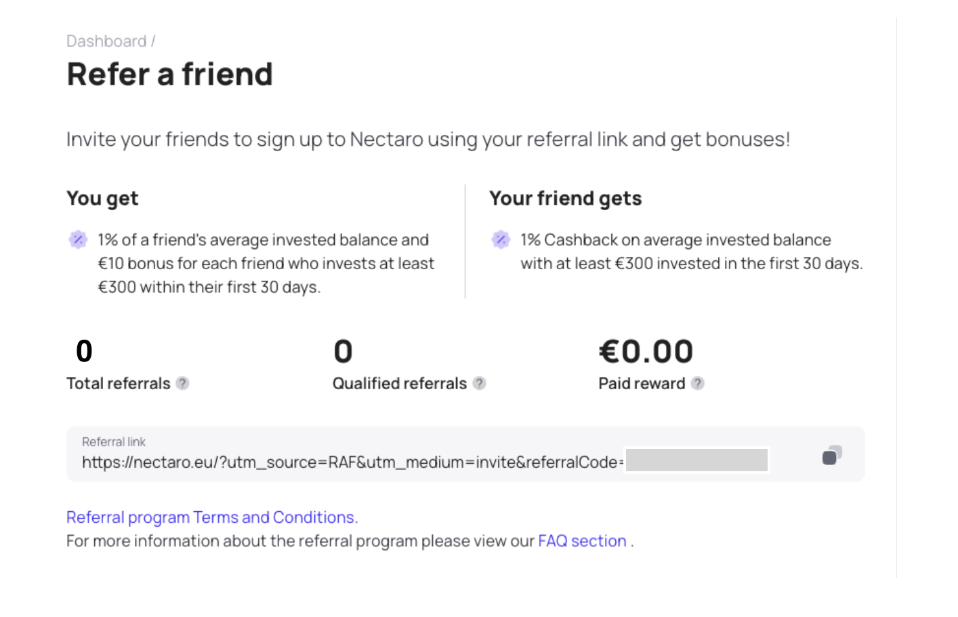Click the €10 bonus description text
Viewport: 958px width, 617px height.
[x=266, y=264]
